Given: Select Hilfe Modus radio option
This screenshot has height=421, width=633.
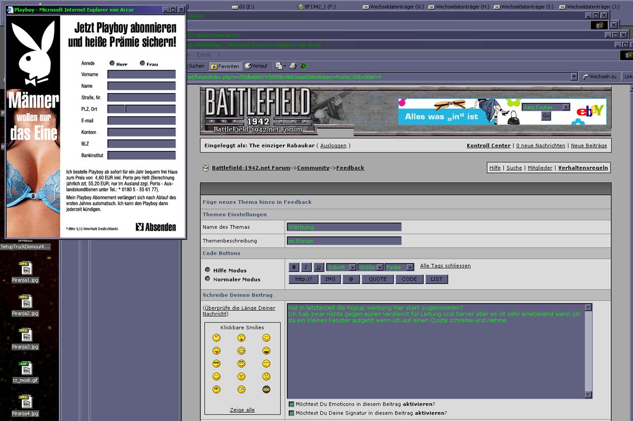Looking at the screenshot, I should click(208, 270).
